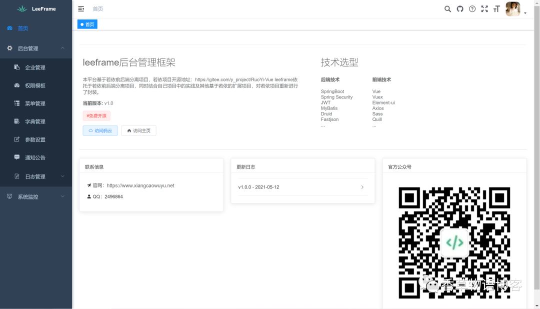
Task: Expand the 日志管理 submenu arrow
Action: (x=62, y=176)
